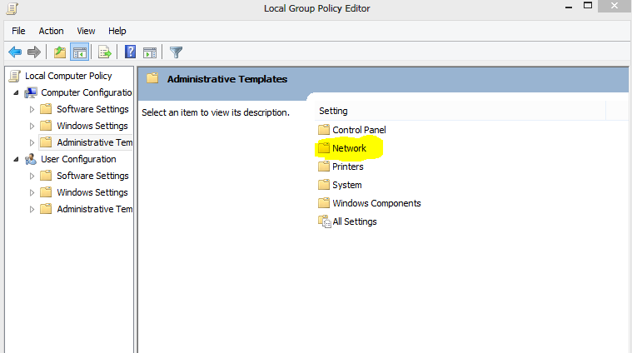Toggle Show/Hide Action Pane toolbar icon
Viewport: 632px width, 353px height.
[150, 52]
